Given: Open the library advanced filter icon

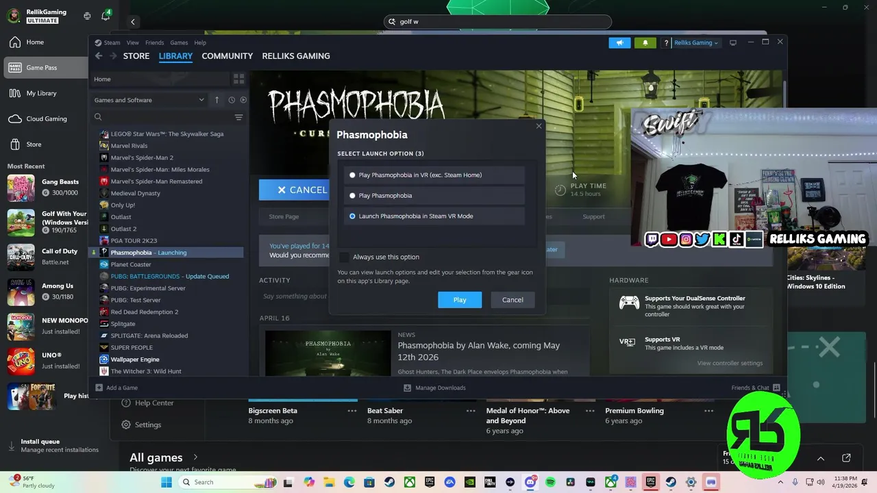Looking at the screenshot, I should [x=238, y=117].
